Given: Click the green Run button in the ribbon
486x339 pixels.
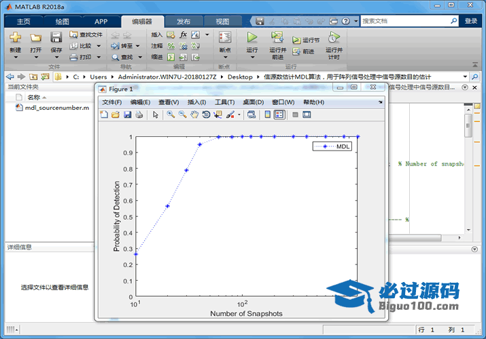Looking at the screenshot, I should coord(252,37).
